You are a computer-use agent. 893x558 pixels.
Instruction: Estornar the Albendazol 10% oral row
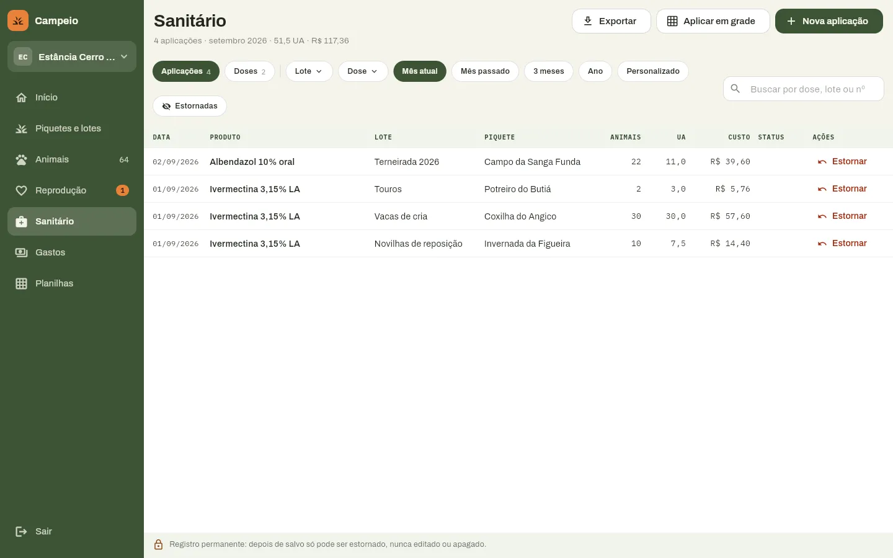pos(842,161)
